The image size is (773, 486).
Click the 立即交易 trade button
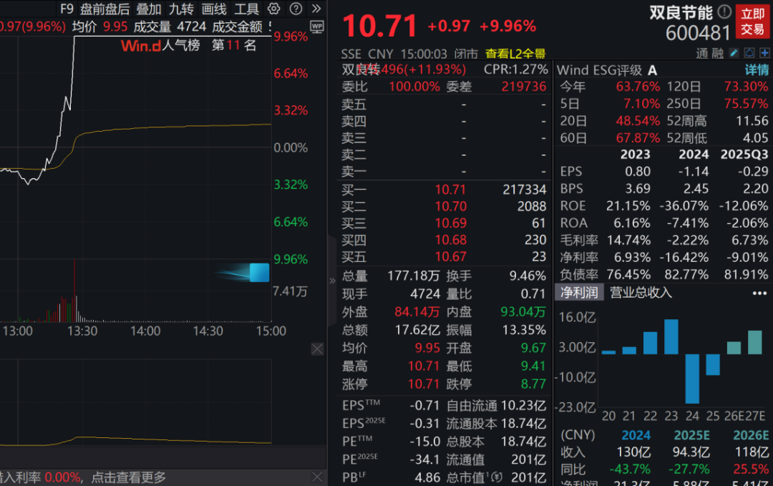pos(753,21)
